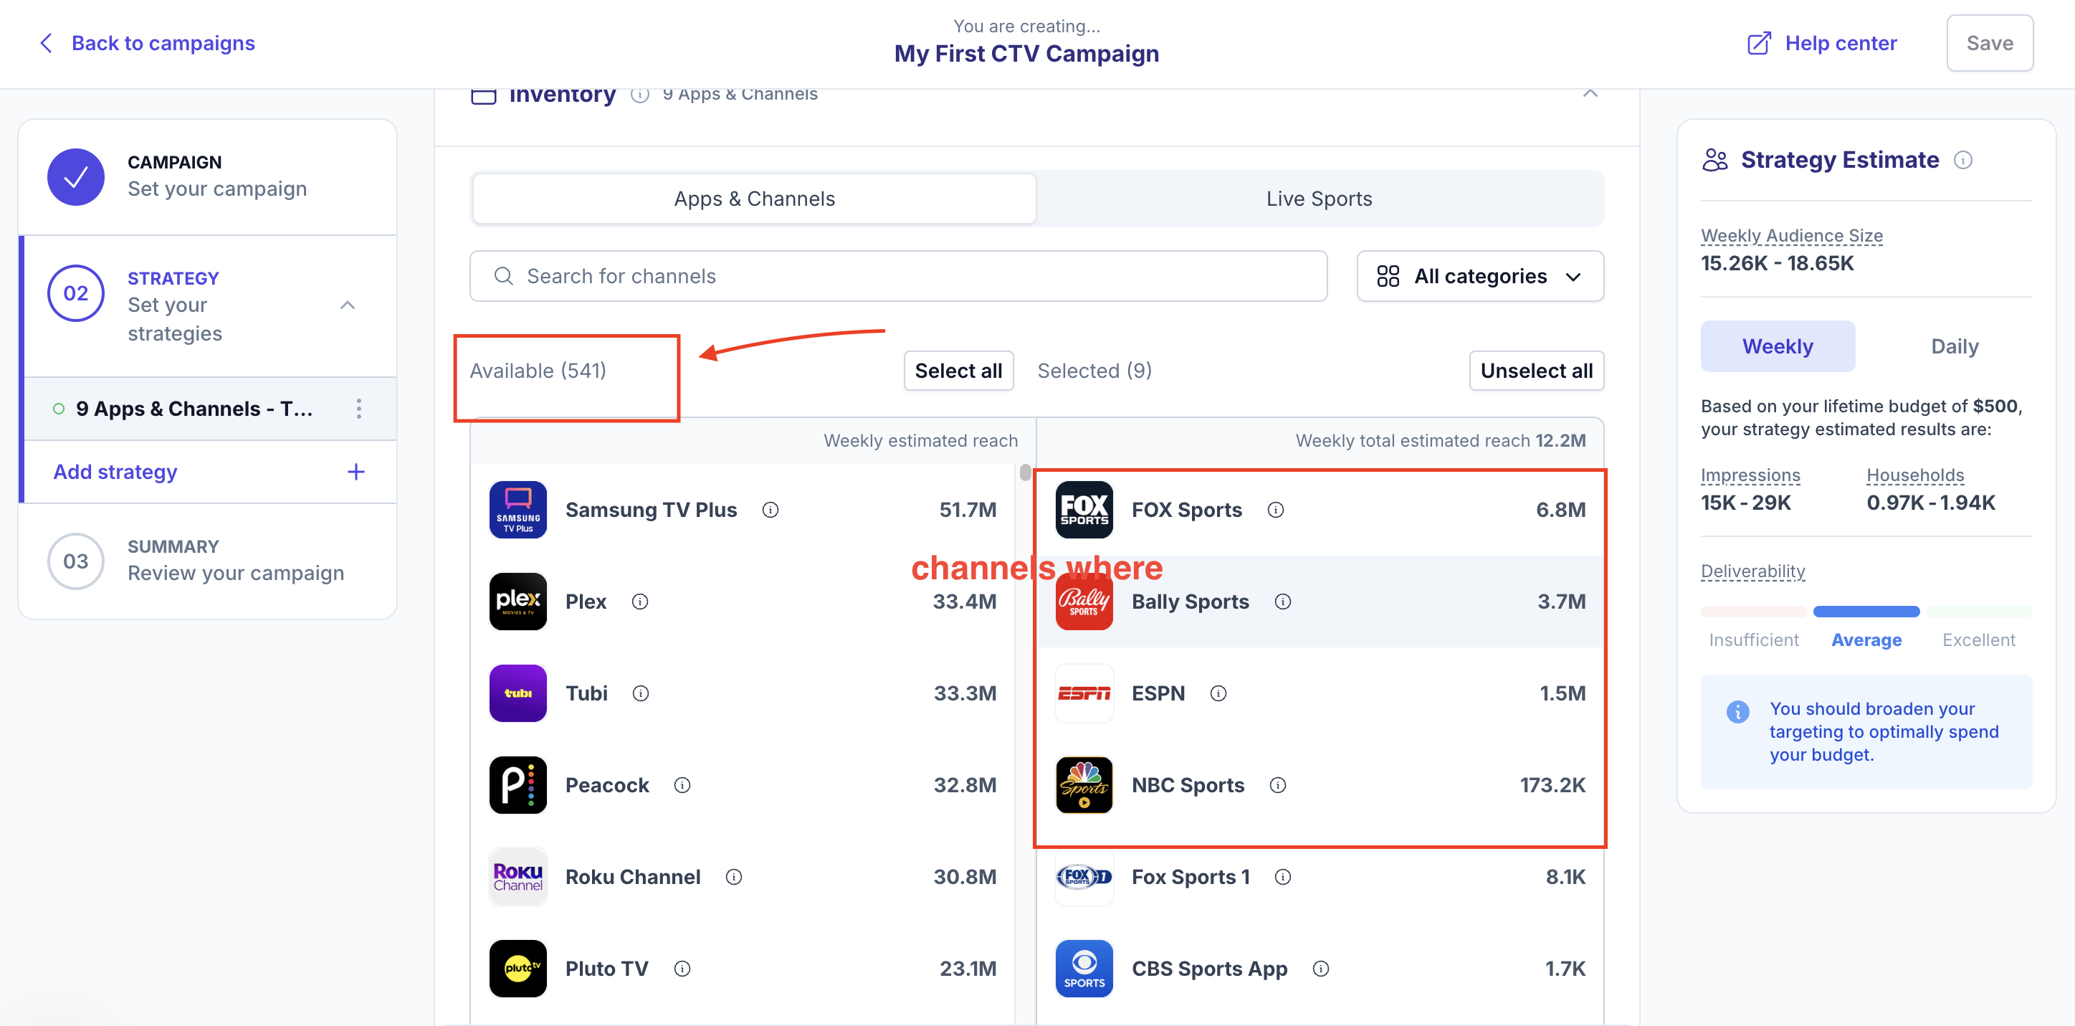This screenshot has width=2075, height=1026.
Task: Click the blue Average deliverability bar
Action: [1866, 612]
